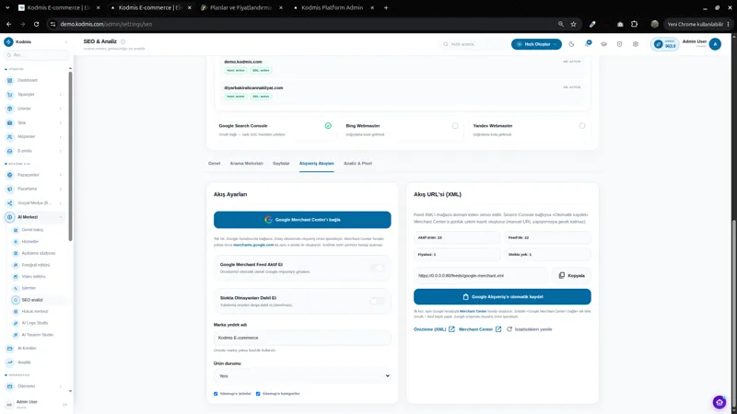Click the credits 963.9 badge

(x=665, y=44)
